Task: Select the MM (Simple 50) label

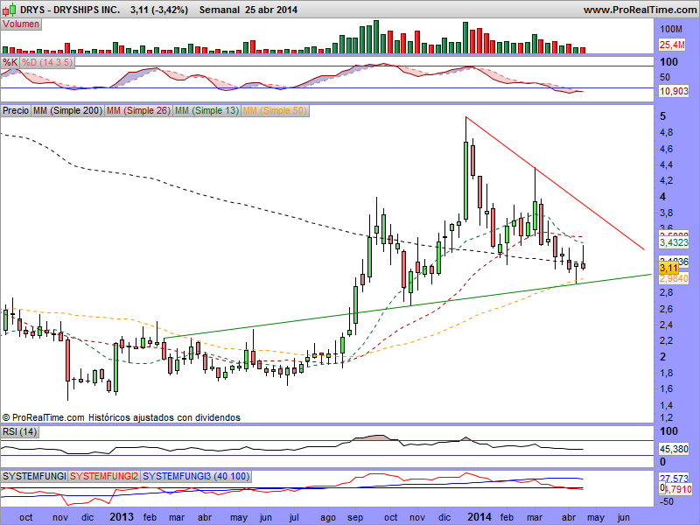Action: tap(275, 110)
